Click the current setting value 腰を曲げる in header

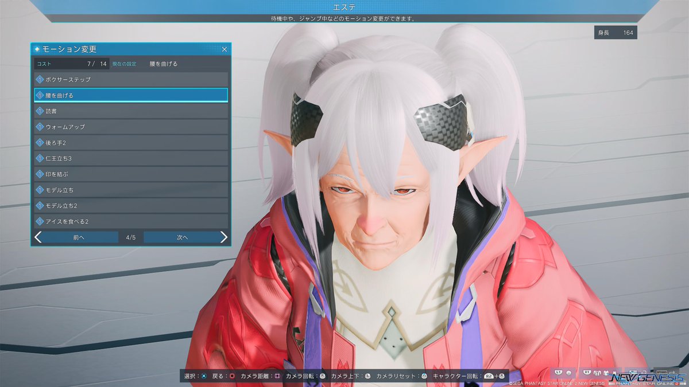[x=163, y=64]
